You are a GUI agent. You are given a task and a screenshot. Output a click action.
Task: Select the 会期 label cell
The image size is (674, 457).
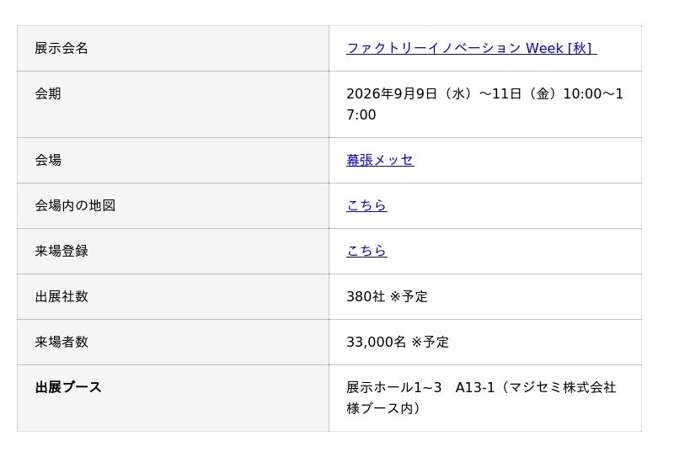pyautogui.click(x=173, y=104)
